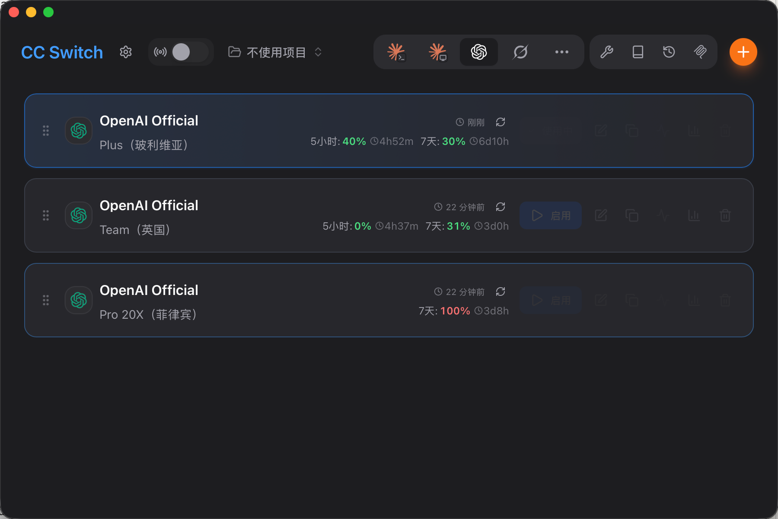Duplicate the Team (英国) provider

(632, 215)
